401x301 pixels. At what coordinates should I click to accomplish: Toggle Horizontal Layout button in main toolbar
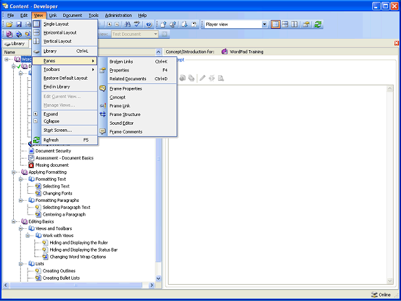[285, 24]
